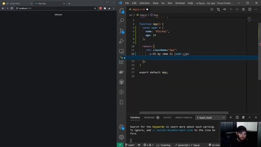Open the browser extensions puzzle icon

(105, 8)
